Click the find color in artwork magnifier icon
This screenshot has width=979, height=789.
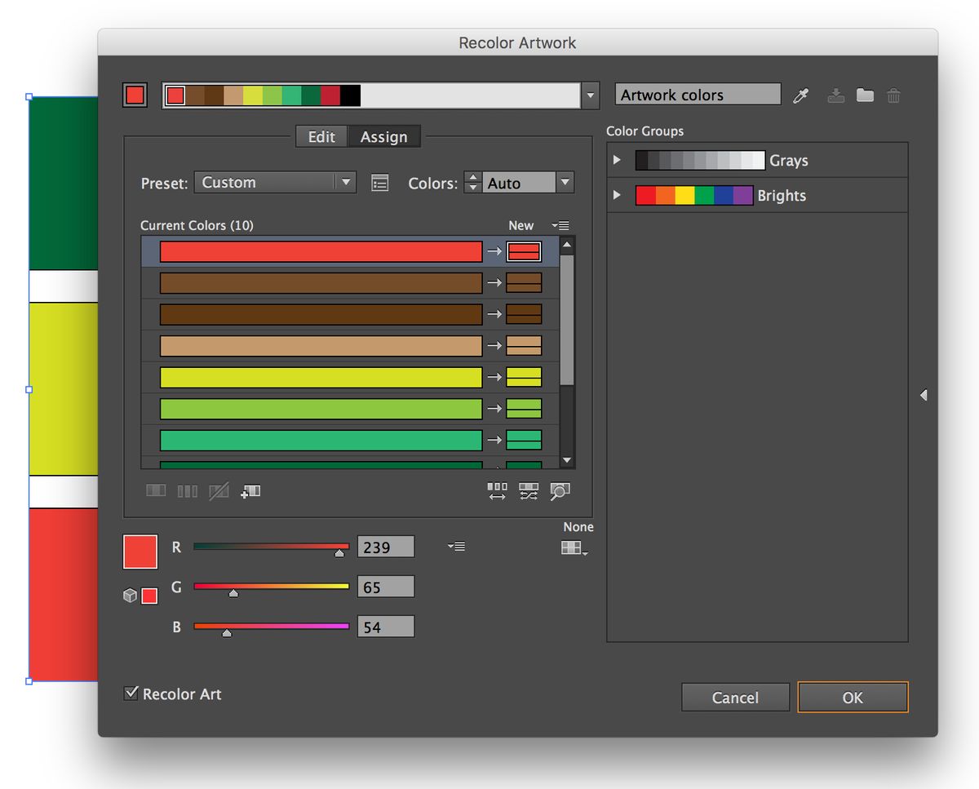560,491
